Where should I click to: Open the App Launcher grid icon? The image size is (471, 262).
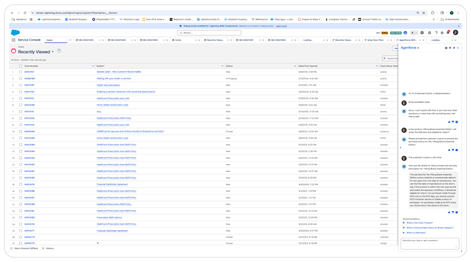(14, 40)
